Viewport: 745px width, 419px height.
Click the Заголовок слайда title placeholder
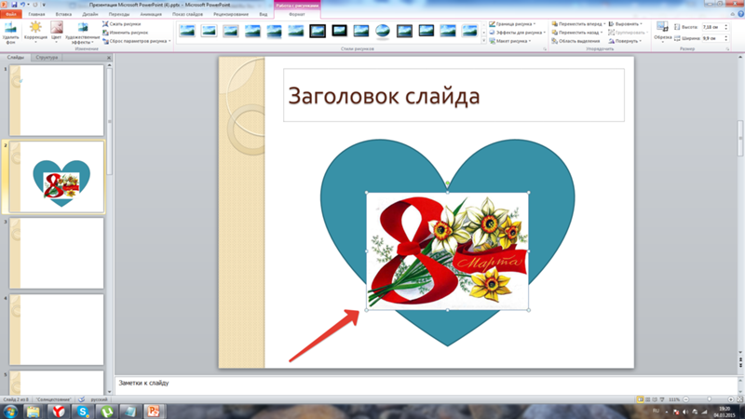tap(454, 95)
